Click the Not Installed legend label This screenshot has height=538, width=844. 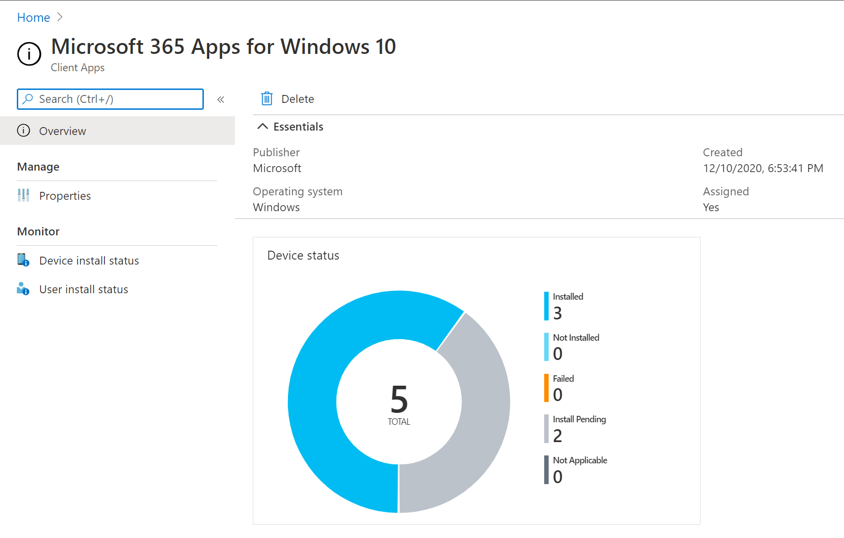coord(576,338)
